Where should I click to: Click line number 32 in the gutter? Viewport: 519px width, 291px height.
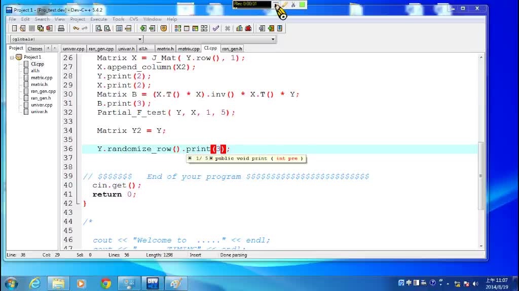tap(68, 113)
